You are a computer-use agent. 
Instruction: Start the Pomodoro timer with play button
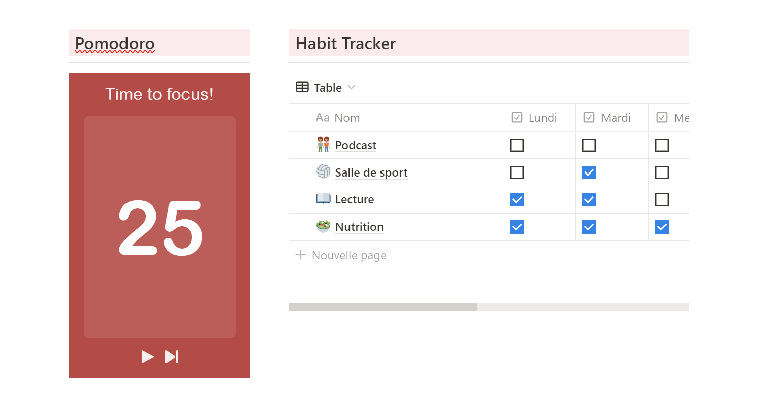tap(147, 357)
